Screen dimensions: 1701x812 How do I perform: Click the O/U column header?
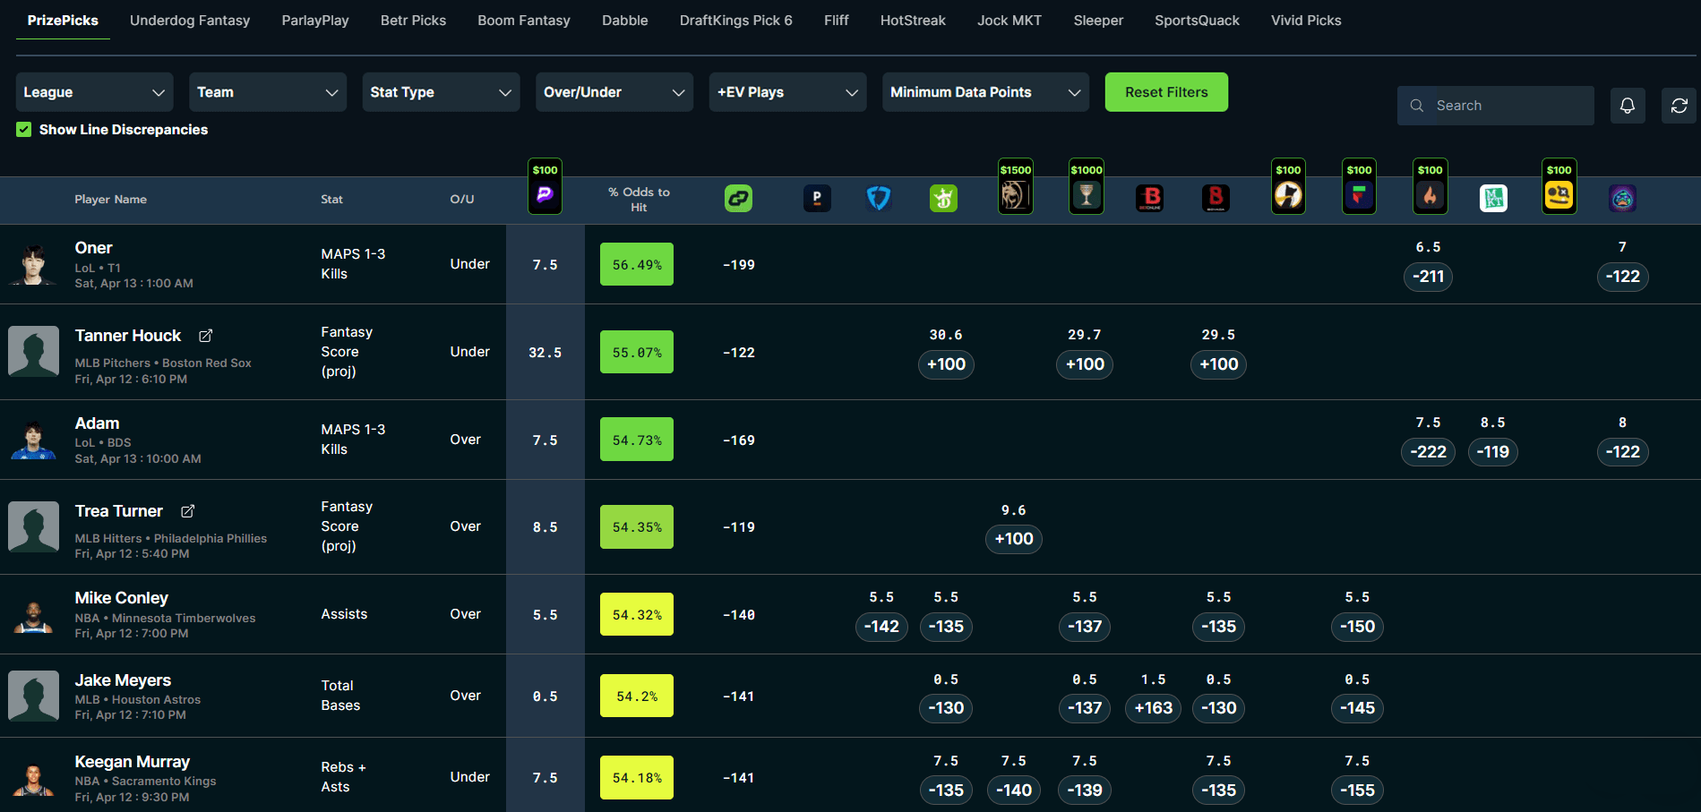pos(462,200)
